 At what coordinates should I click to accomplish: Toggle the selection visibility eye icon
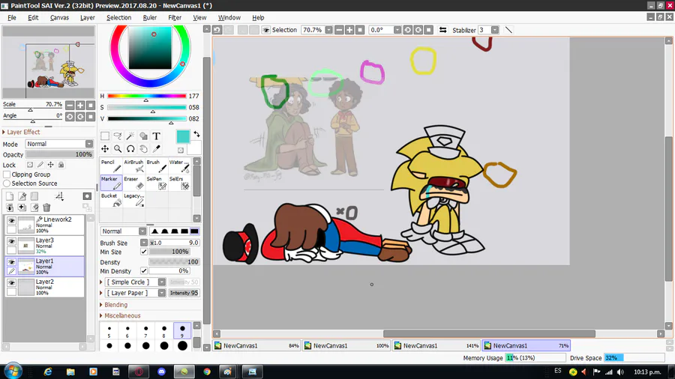point(266,30)
